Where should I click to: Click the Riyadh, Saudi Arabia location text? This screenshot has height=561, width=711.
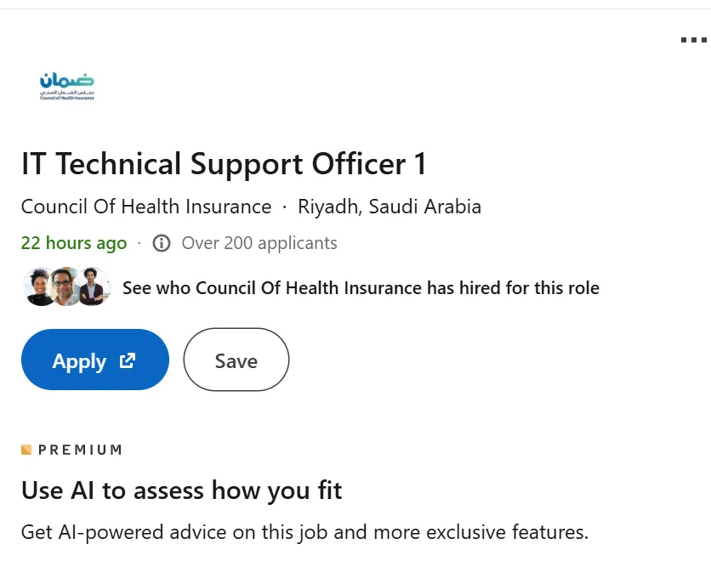[390, 207]
